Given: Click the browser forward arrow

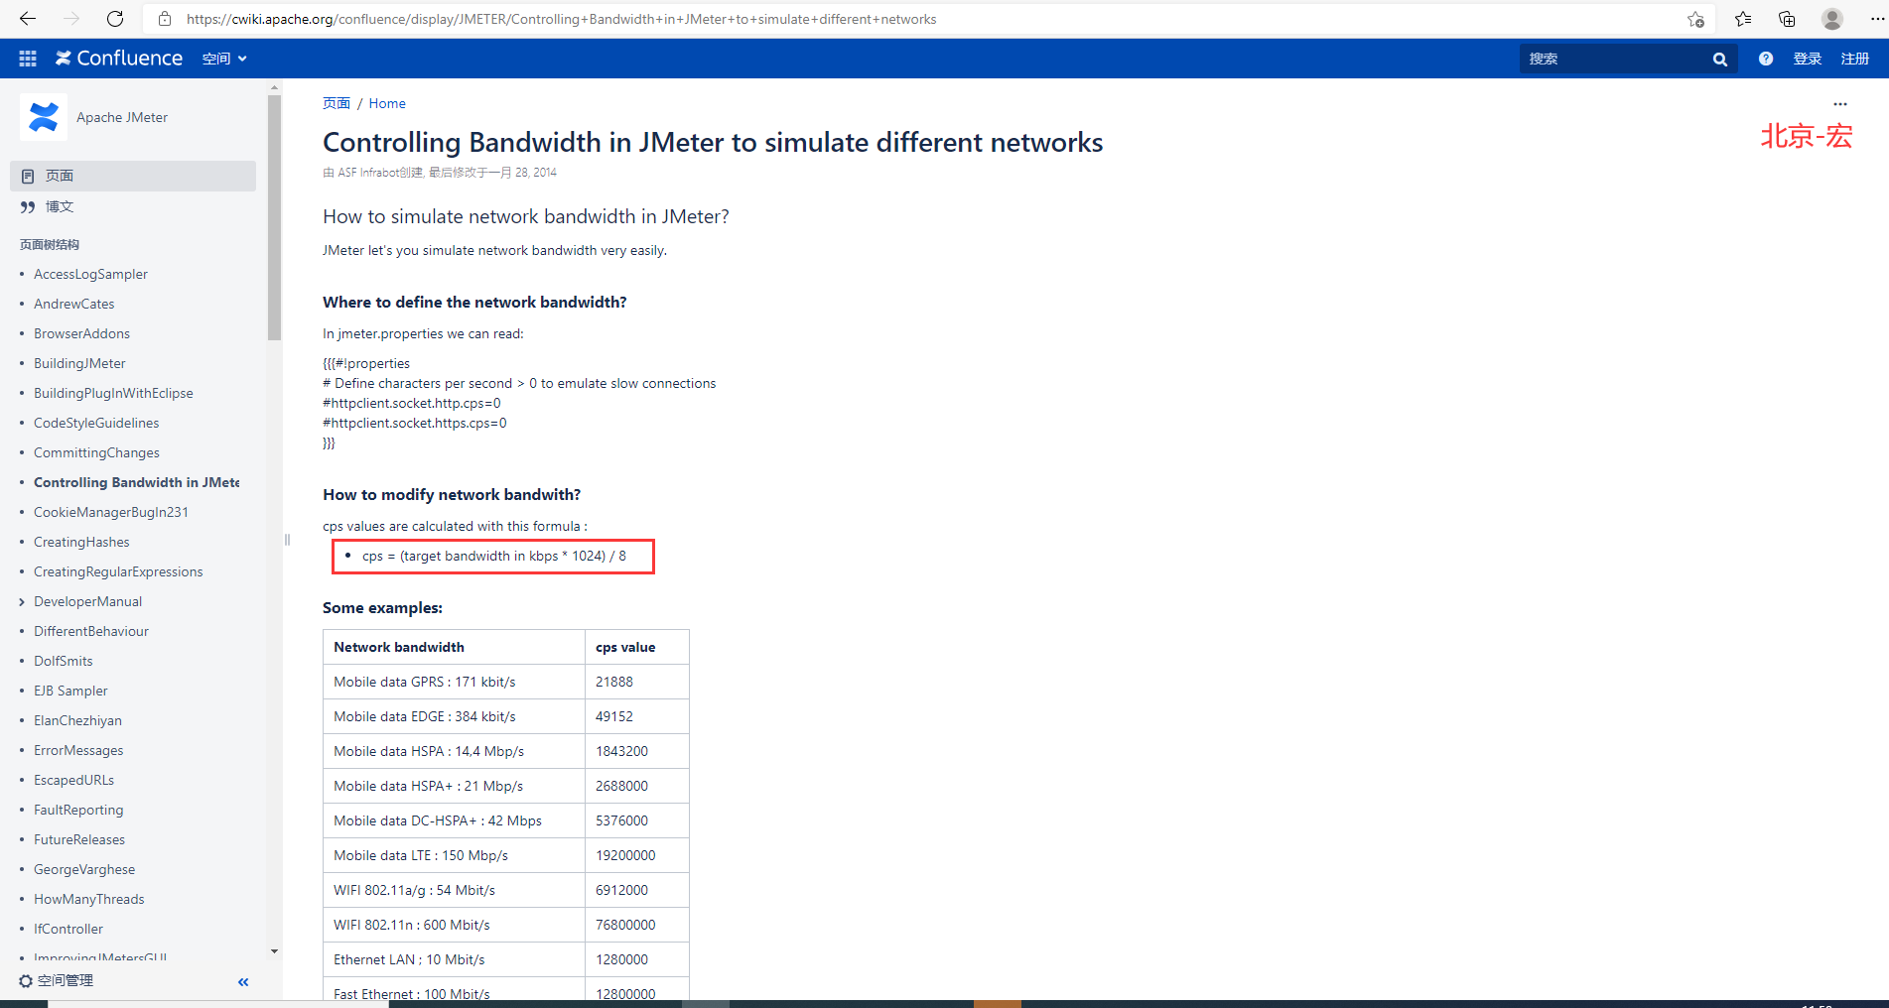Looking at the screenshot, I should pos(71,19).
